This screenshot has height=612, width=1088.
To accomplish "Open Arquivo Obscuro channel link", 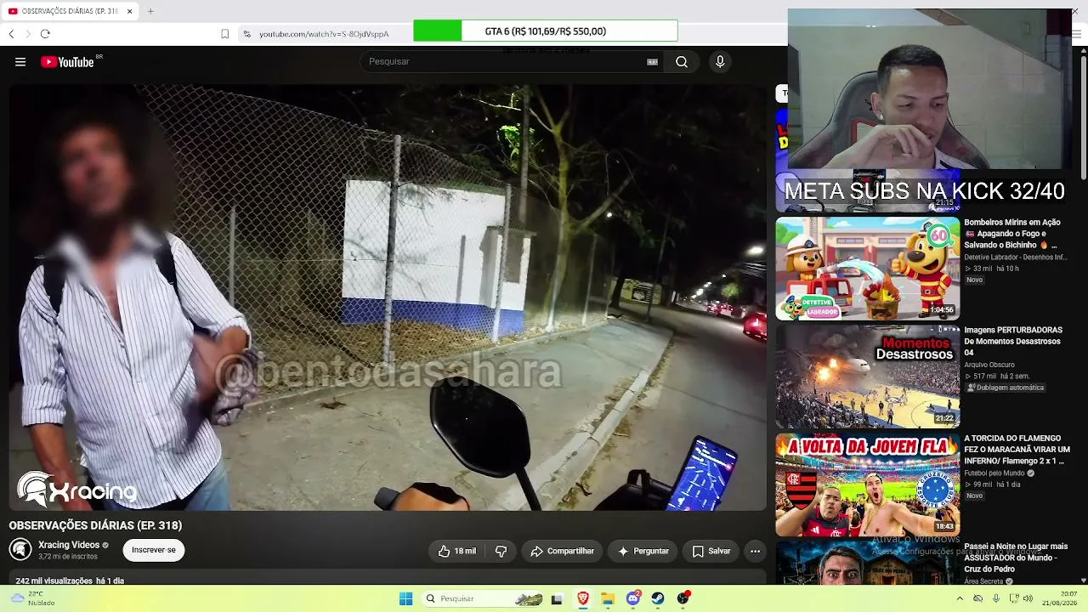I will 989,365.
